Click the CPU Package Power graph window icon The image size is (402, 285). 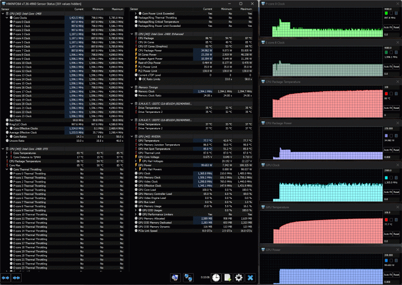point(263,123)
